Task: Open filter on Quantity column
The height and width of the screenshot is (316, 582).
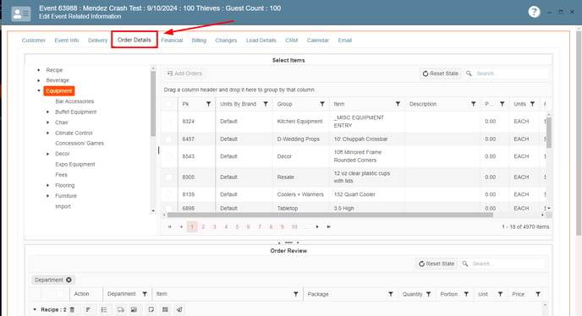Action: point(428,294)
